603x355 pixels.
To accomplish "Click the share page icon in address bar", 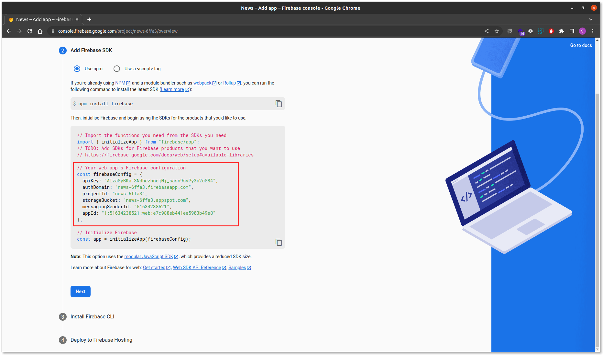I will pyautogui.click(x=487, y=31).
